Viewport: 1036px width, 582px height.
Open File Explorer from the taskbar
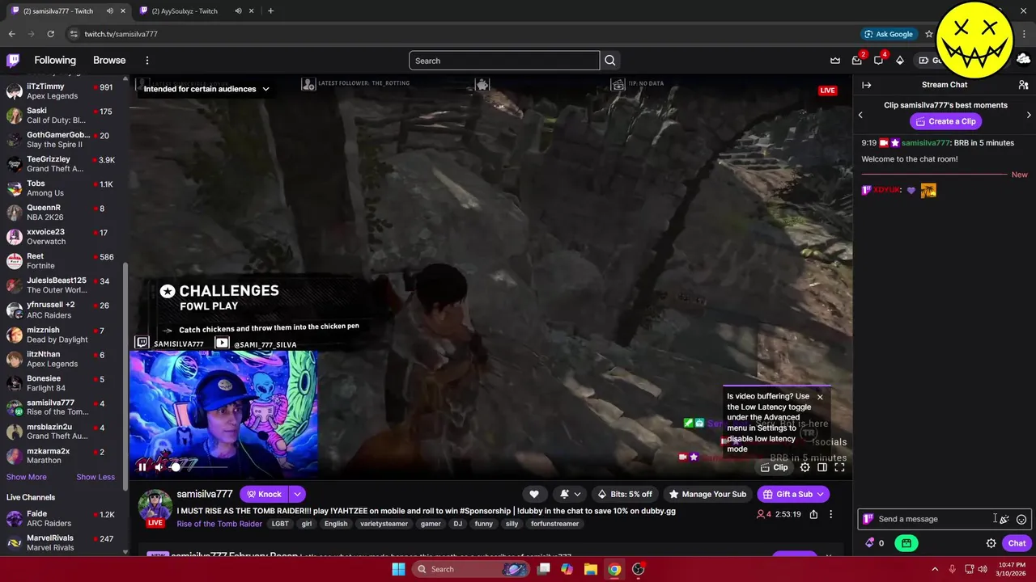pos(590,569)
